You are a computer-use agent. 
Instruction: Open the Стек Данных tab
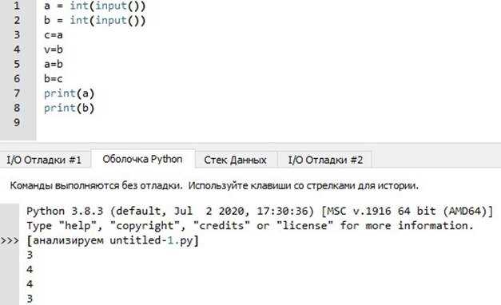coord(236,160)
